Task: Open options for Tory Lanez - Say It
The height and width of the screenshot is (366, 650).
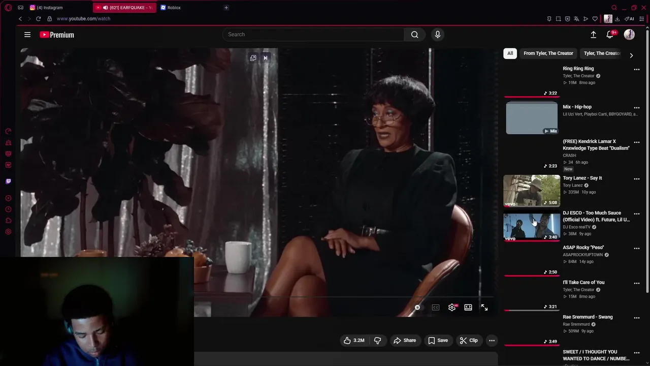Action: pyautogui.click(x=637, y=179)
